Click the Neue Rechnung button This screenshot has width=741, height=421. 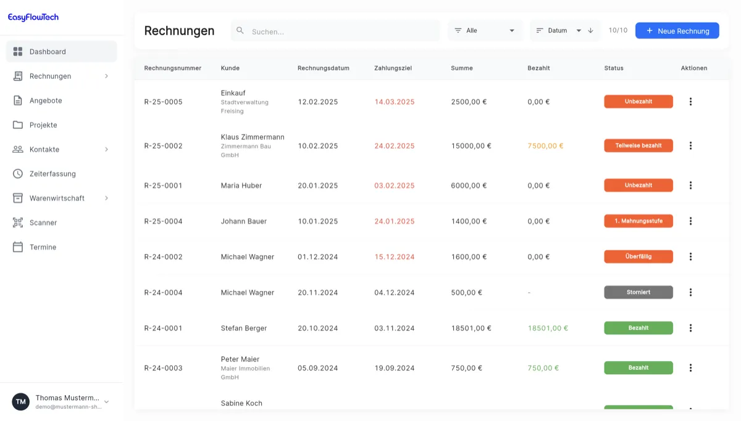point(677,31)
